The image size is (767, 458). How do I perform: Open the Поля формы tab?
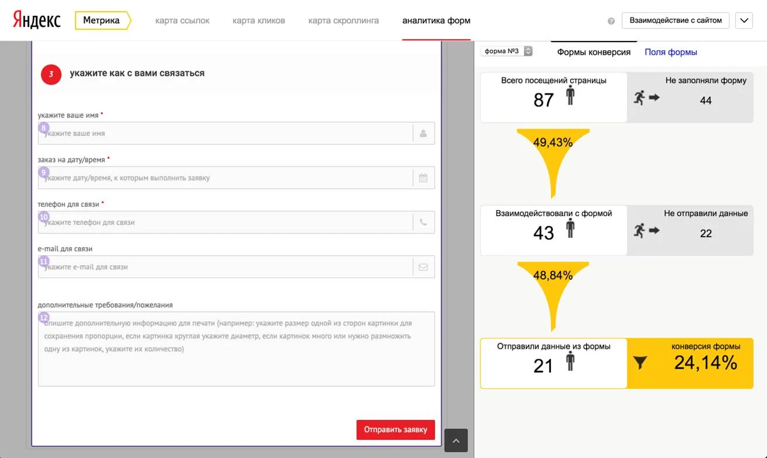tap(671, 52)
